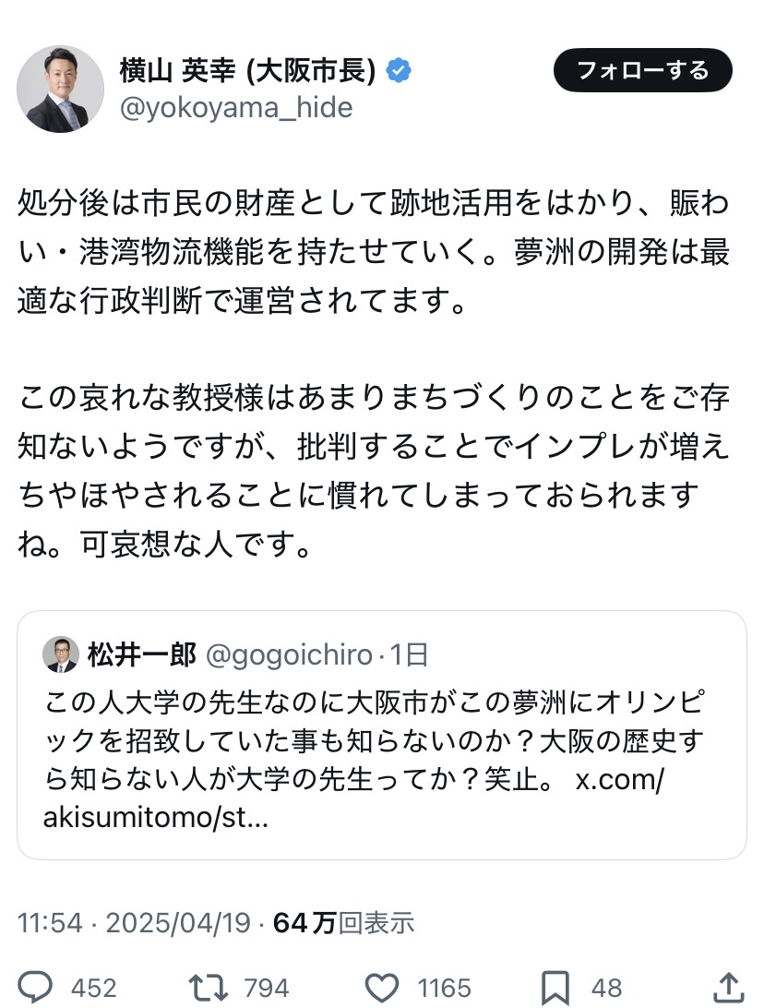
Task: Like the post with heart icon
Action: tap(382, 988)
